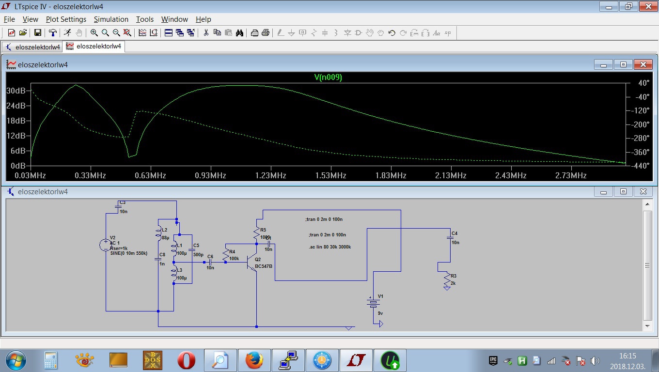The width and height of the screenshot is (659, 372).
Task: Click the schematic scrollbar up arrow
Action: [647, 204]
